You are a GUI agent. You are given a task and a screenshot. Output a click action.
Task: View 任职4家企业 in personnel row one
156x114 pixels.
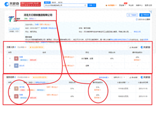[x=69, y=57]
